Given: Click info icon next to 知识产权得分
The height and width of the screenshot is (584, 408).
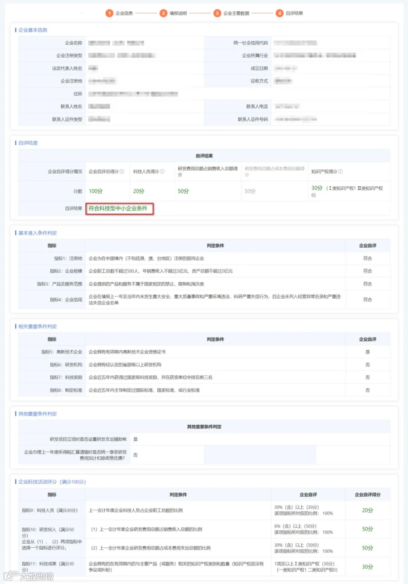Looking at the screenshot, I should (340, 172).
